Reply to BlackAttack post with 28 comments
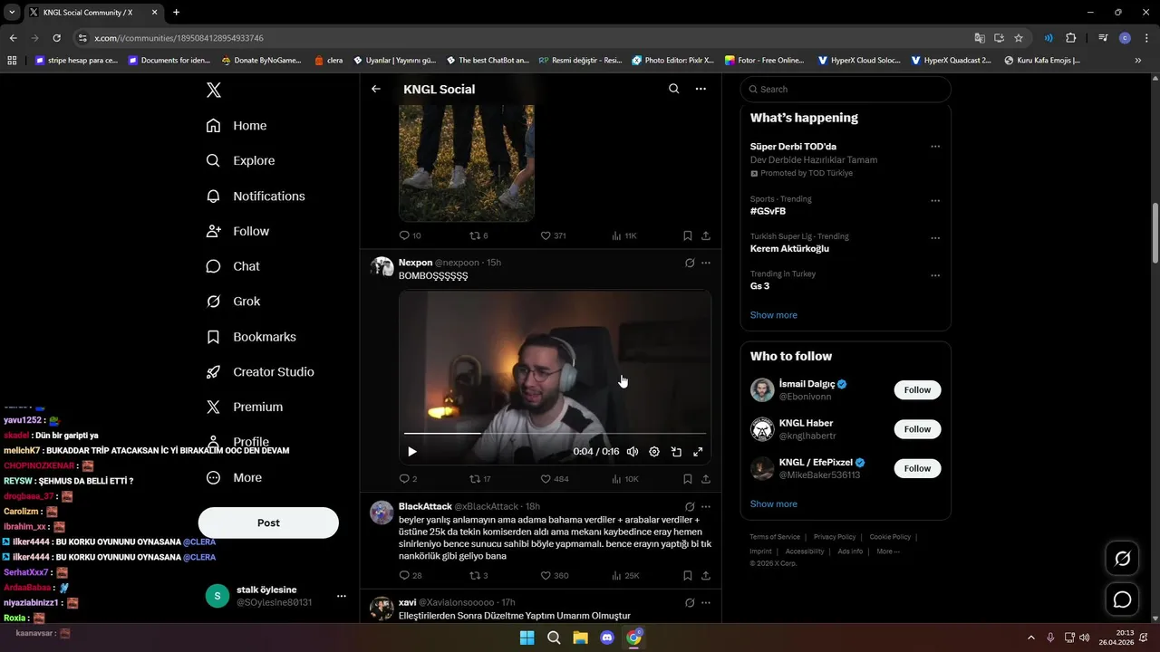1160x652 pixels. [411, 575]
